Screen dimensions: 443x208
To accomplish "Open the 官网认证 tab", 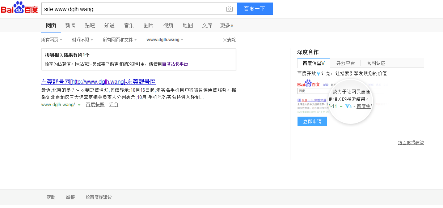I will coord(376,63).
